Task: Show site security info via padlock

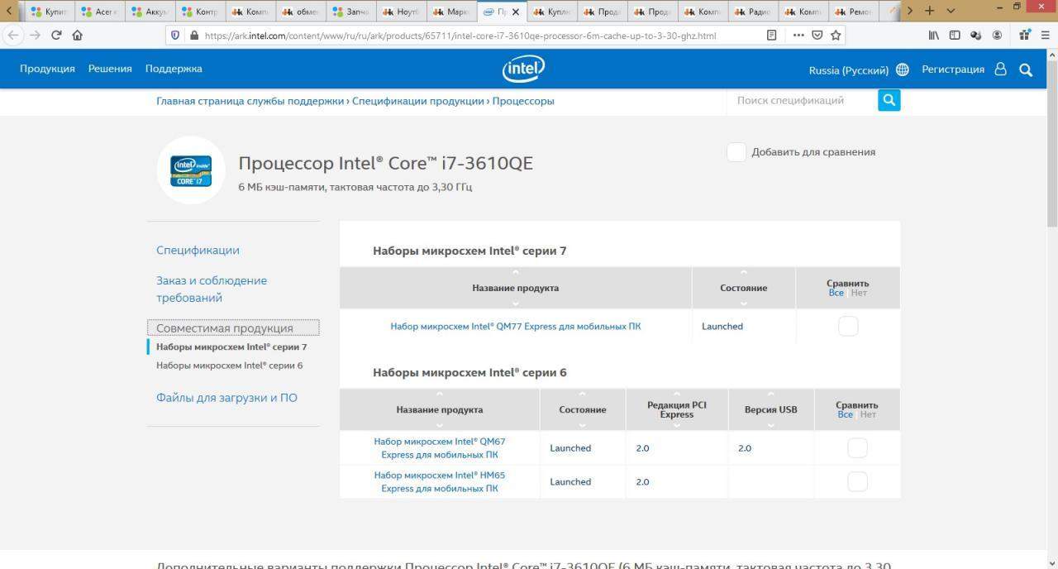Action: pos(194,36)
